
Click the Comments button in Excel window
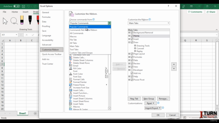click(x=195, y=12)
